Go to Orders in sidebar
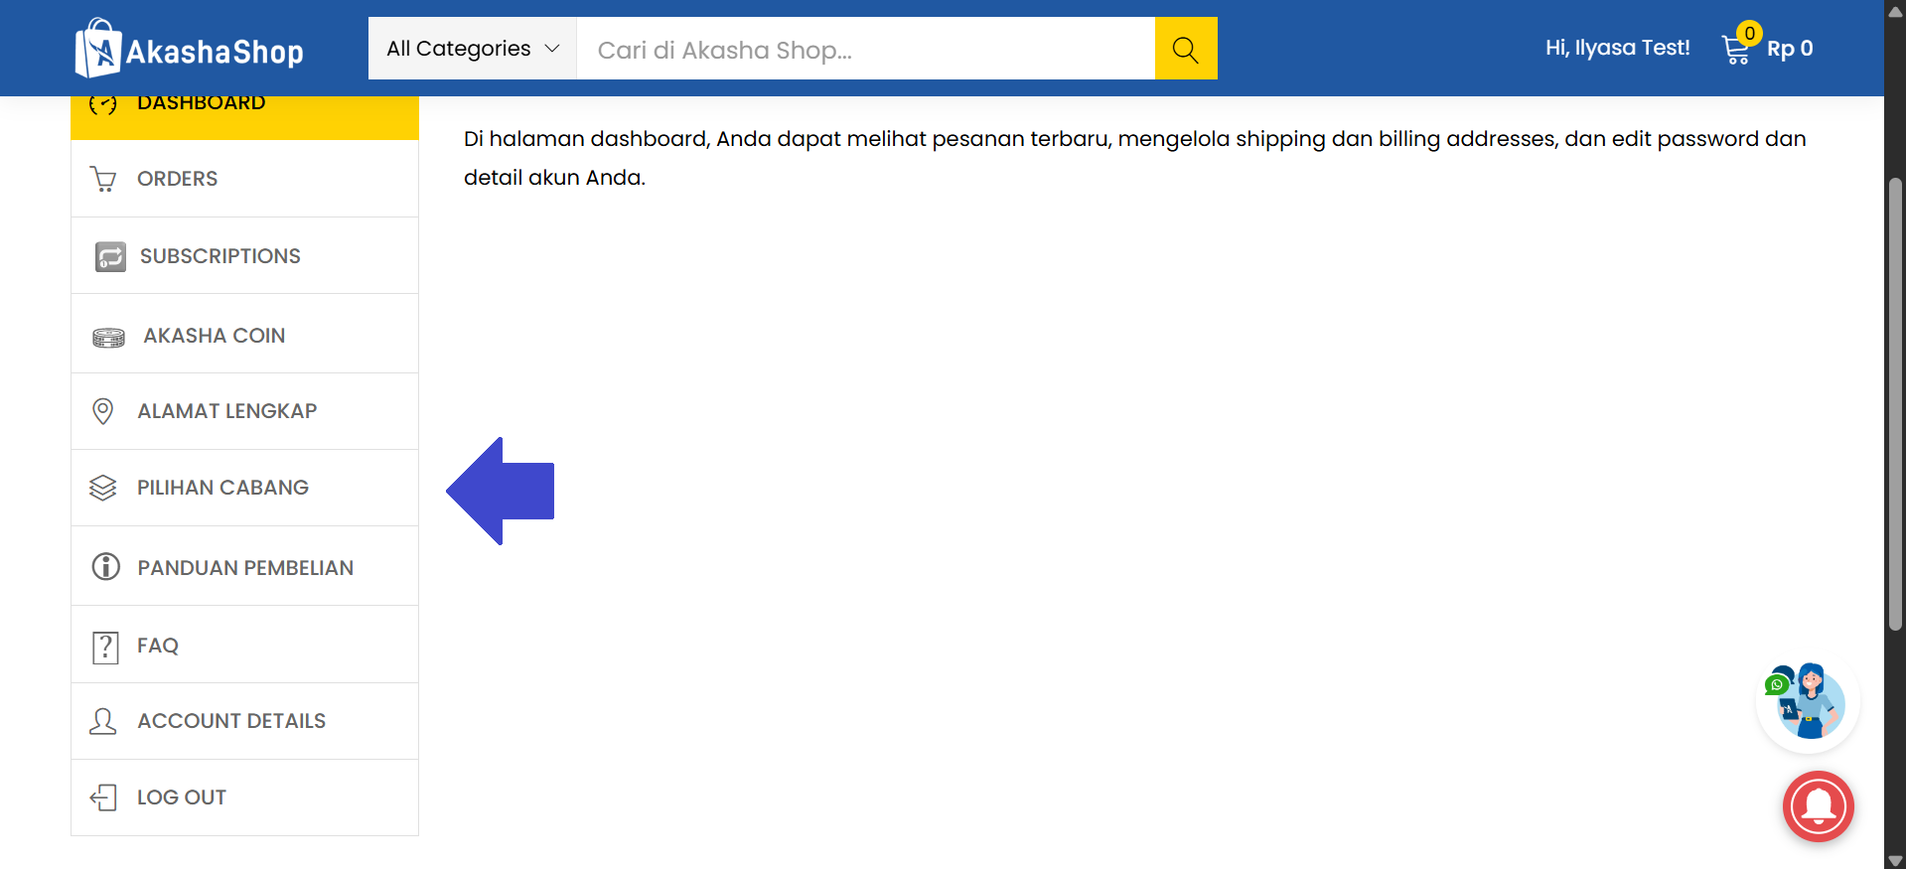The image size is (1906, 869). tap(177, 179)
